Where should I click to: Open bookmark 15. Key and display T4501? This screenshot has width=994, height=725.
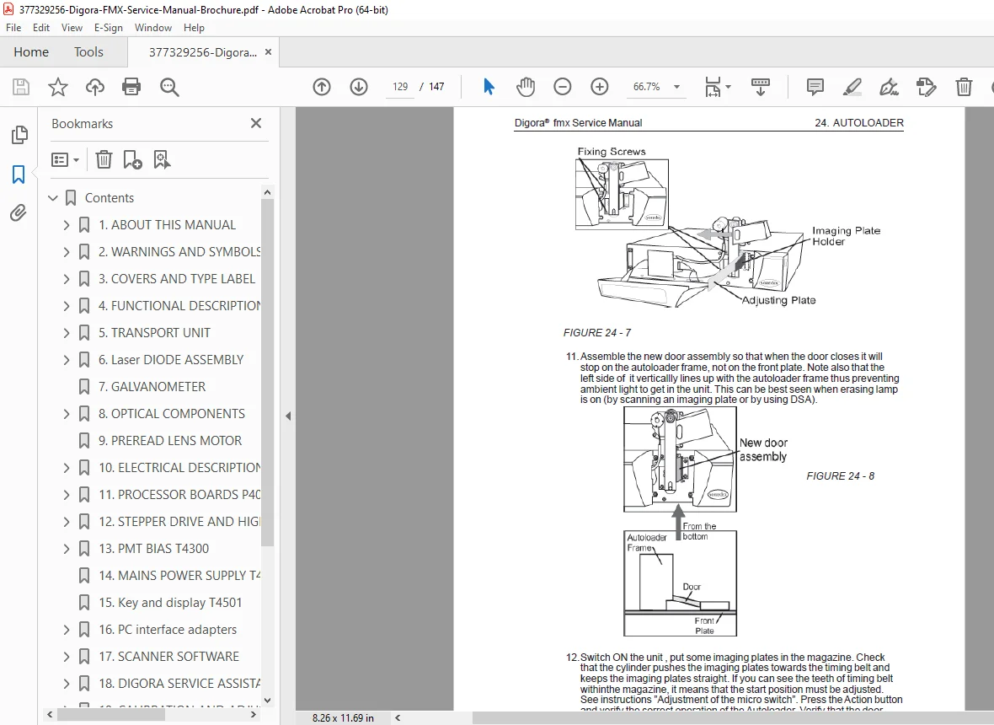pyautogui.click(x=170, y=603)
